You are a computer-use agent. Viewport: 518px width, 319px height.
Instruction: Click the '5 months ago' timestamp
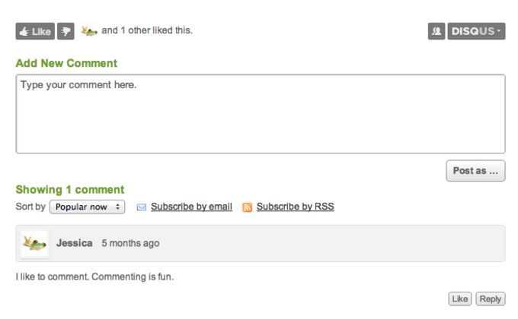click(130, 244)
